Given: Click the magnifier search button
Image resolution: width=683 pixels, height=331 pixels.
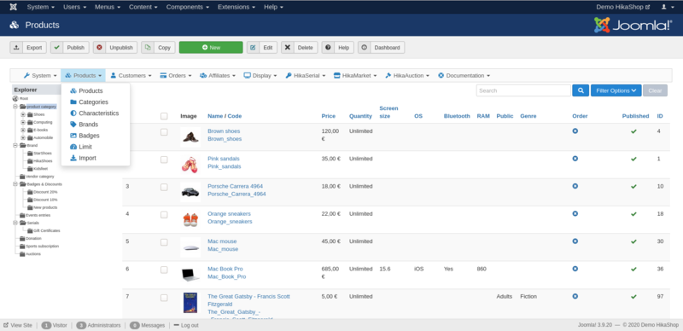Looking at the screenshot, I should point(581,90).
